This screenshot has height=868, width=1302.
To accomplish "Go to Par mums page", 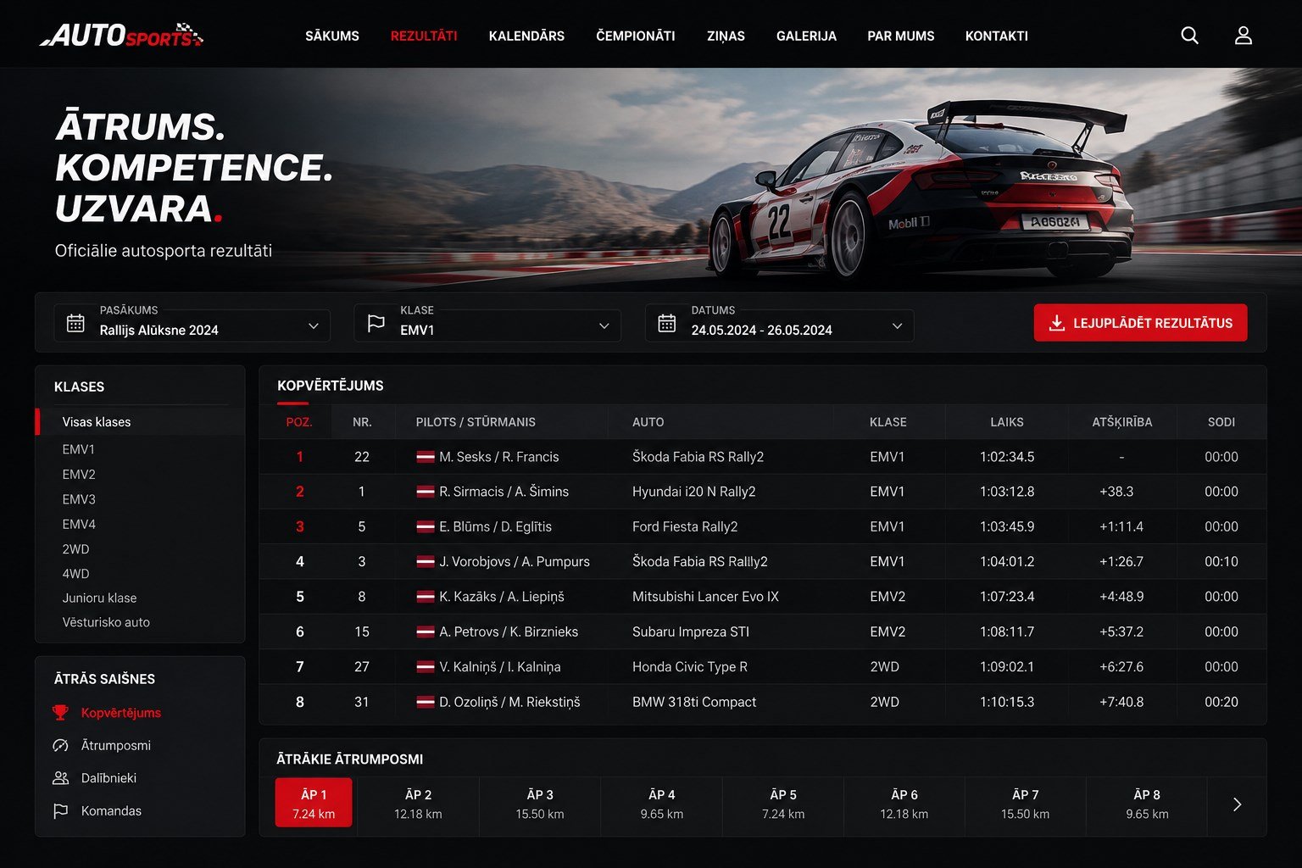I will [901, 36].
